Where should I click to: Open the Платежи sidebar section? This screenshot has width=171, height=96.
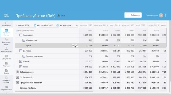[x=6, y=64]
